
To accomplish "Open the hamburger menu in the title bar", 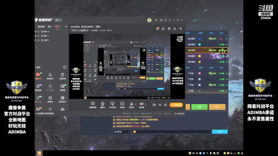I will [x=170, y=20].
